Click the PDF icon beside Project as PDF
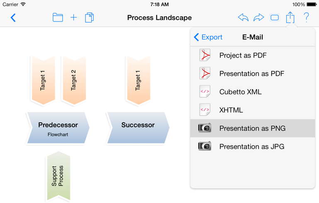The height and width of the screenshot is (203, 319). [x=205, y=55]
